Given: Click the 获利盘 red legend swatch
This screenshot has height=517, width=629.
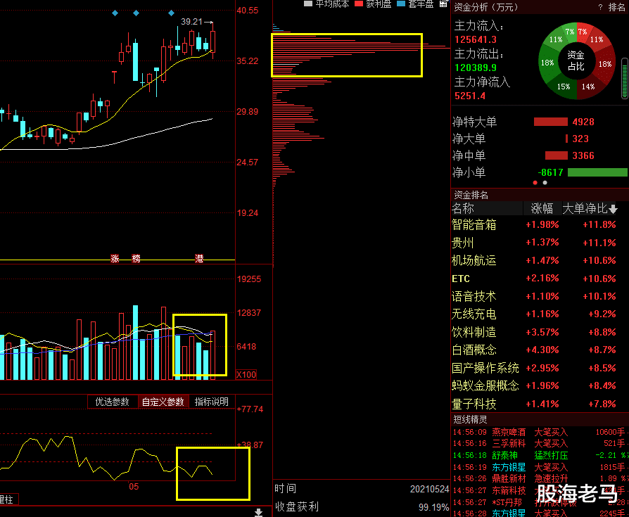Looking at the screenshot, I should click(x=359, y=4).
